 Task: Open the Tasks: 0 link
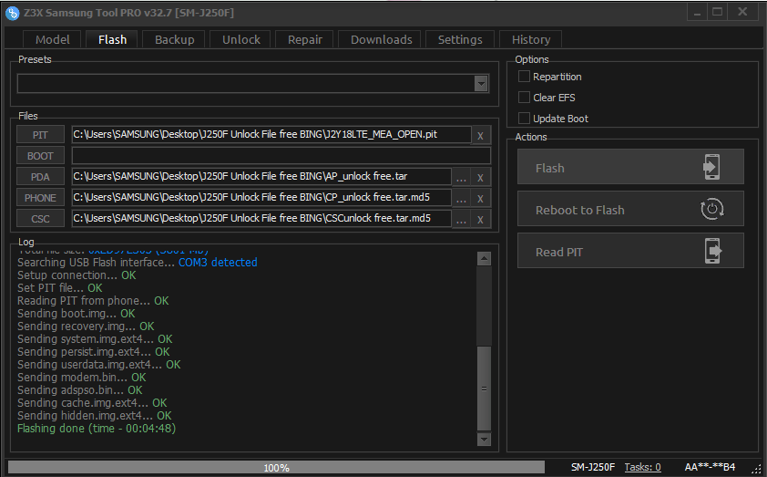[x=642, y=467]
